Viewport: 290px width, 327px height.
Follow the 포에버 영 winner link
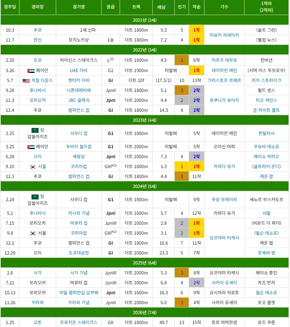(x=266, y=253)
